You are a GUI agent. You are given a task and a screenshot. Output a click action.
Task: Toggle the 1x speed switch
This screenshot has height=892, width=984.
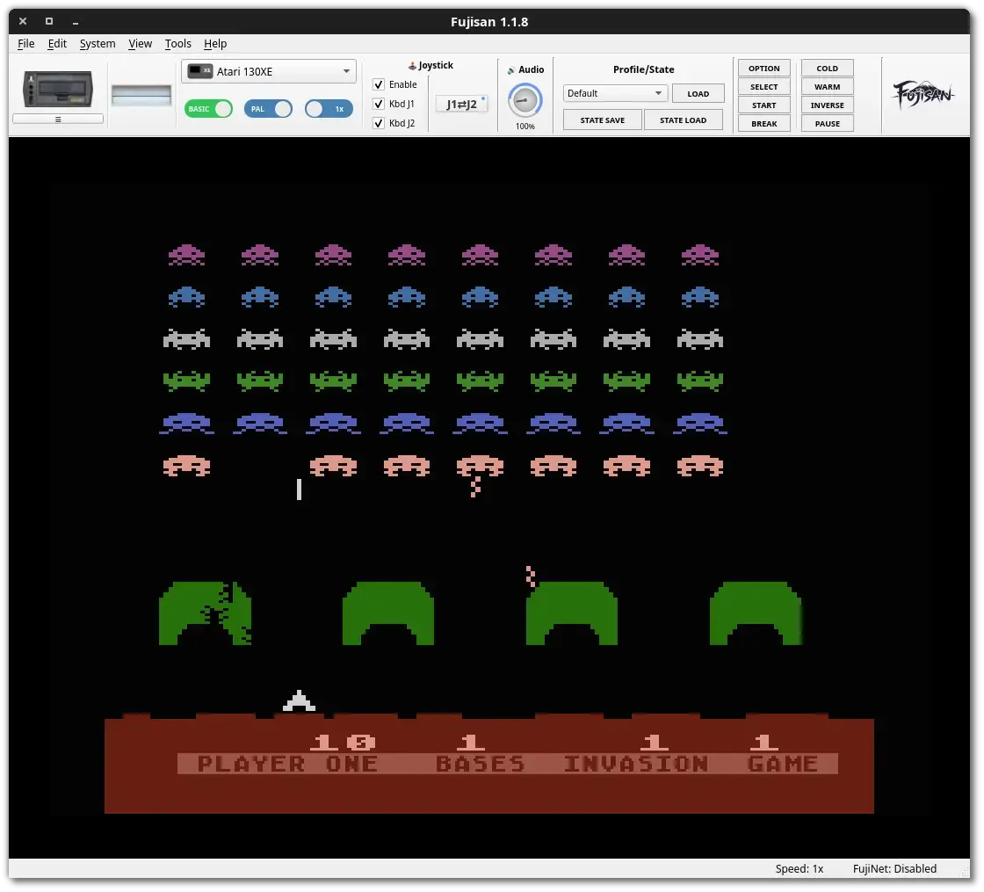tap(329, 109)
